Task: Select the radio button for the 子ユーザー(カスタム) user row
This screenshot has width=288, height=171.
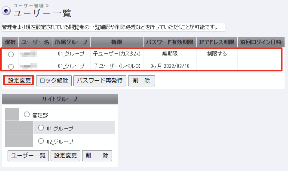Action: pos(11,54)
